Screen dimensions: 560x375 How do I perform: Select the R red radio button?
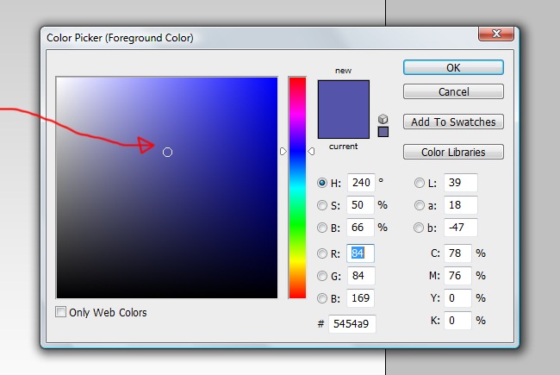tap(323, 253)
